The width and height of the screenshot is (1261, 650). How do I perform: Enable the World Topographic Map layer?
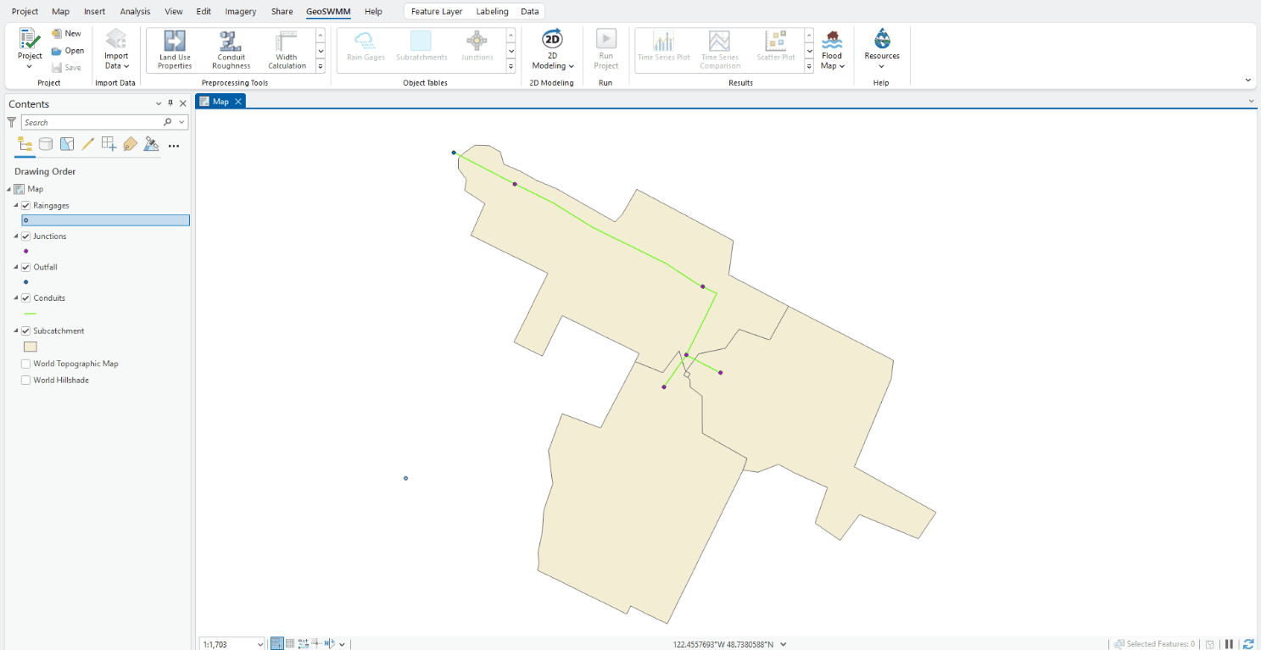click(x=25, y=363)
